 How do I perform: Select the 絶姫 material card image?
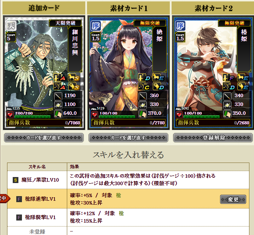point(128,73)
